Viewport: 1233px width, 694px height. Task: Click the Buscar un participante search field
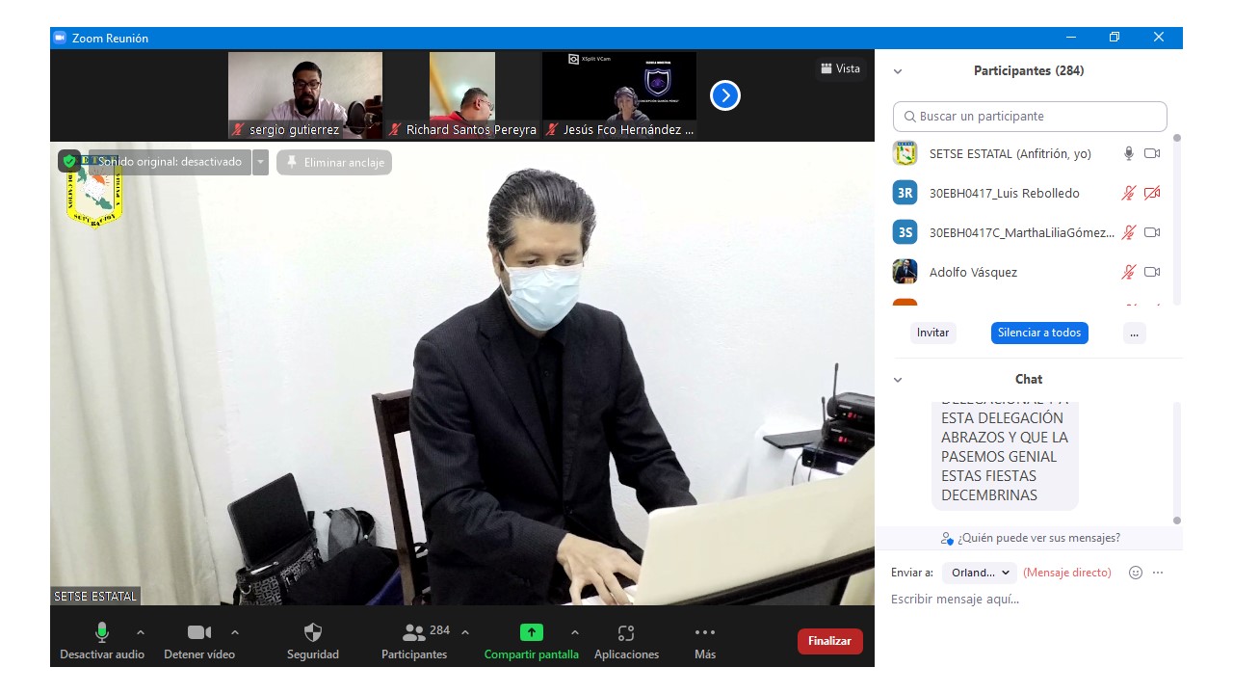(1030, 117)
